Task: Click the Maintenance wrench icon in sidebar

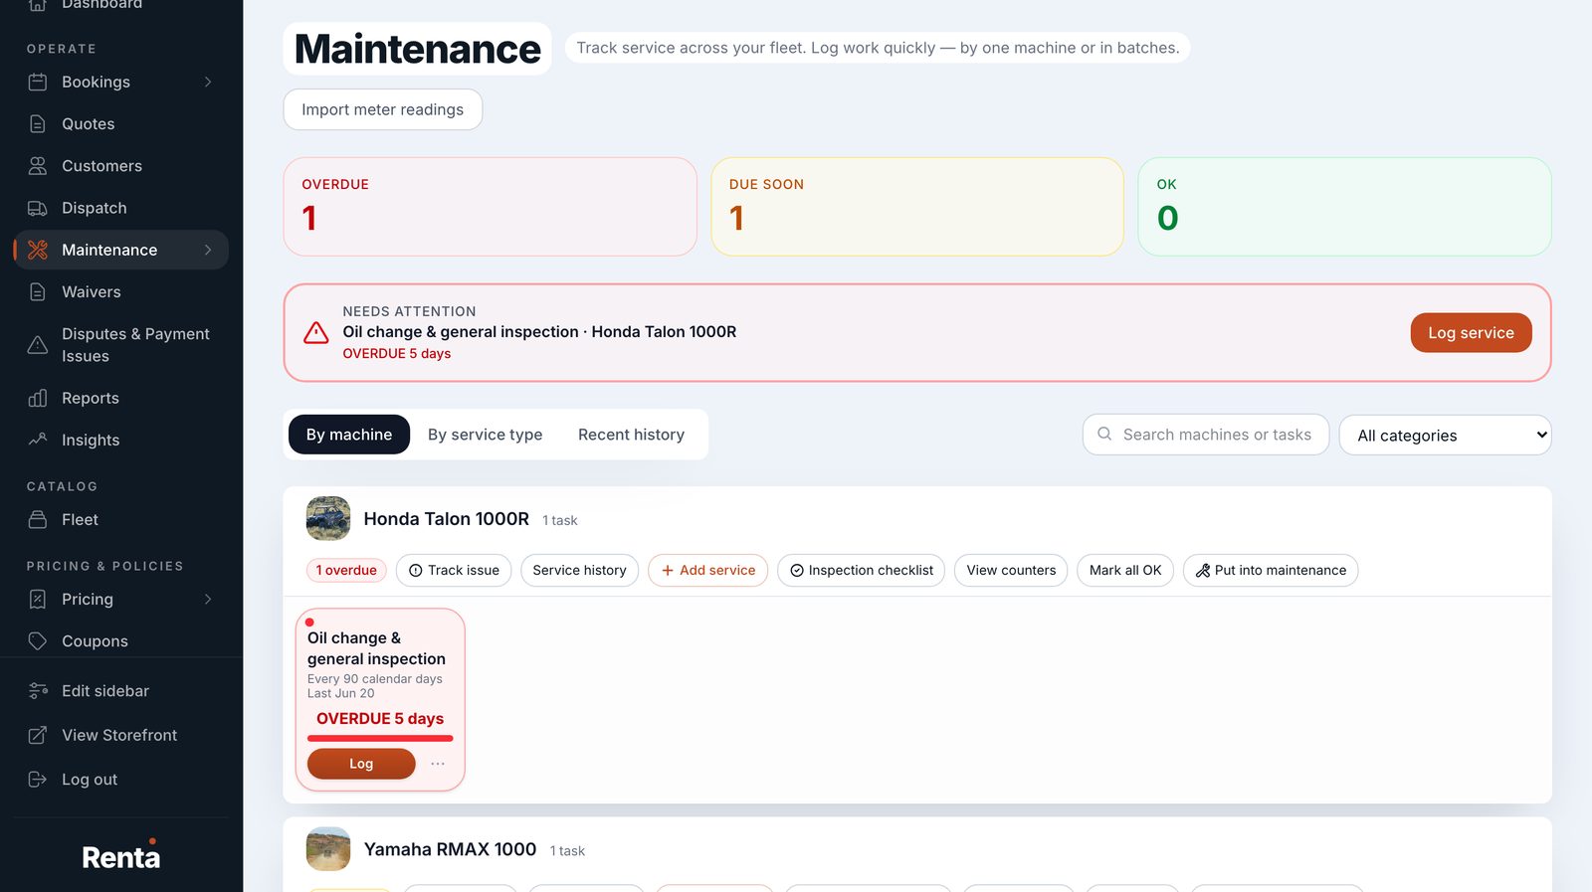Action: (x=38, y=250)
